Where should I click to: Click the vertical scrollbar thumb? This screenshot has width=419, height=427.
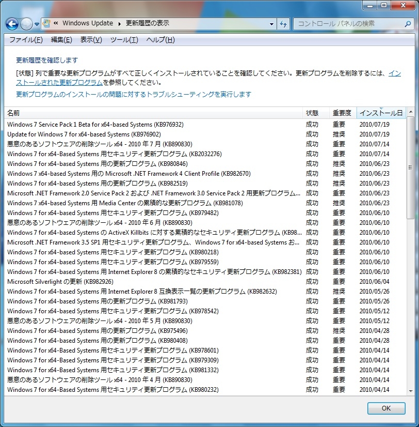(x=411, y=167)
